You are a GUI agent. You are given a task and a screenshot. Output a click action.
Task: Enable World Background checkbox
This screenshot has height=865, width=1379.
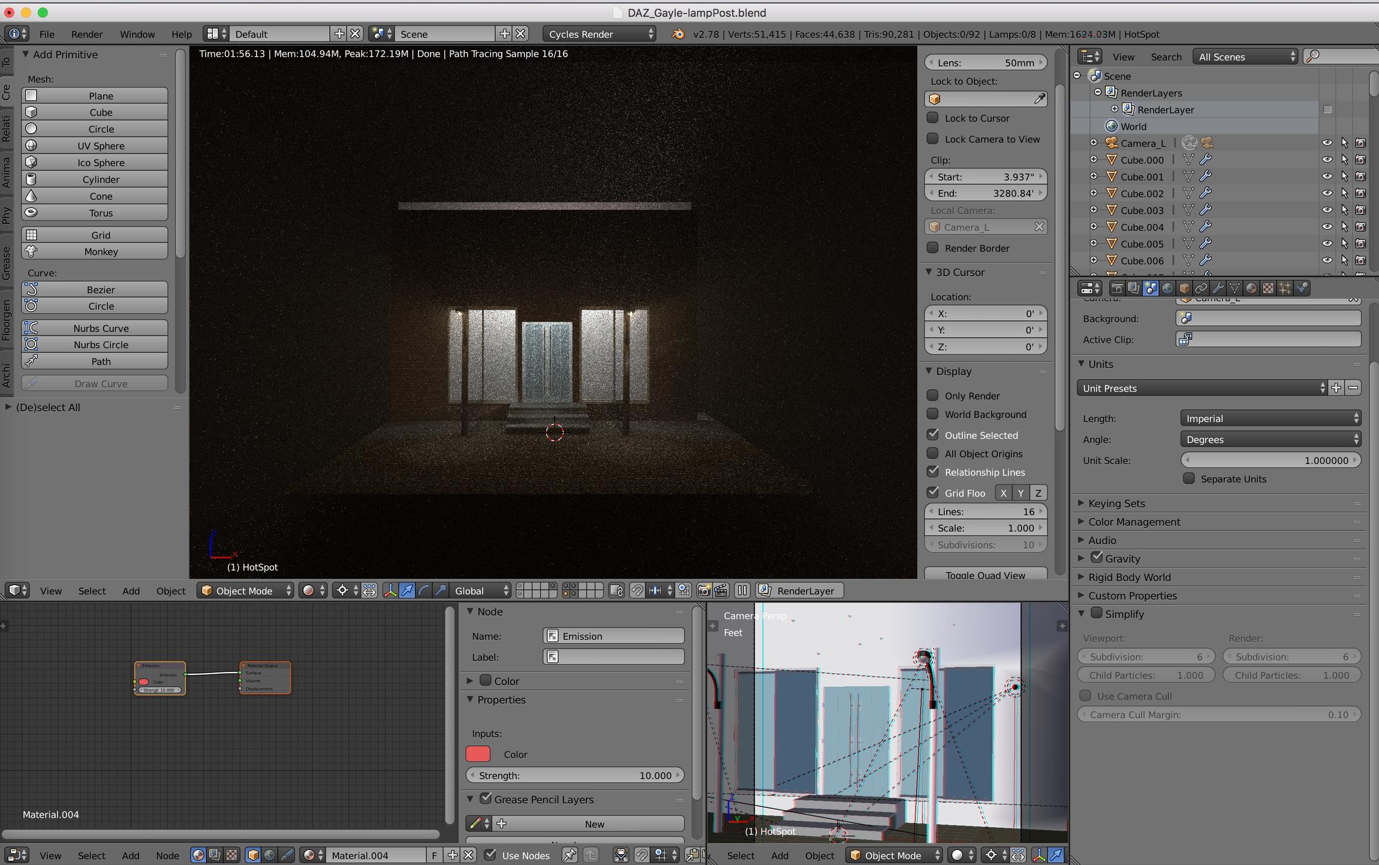coord(932,414)
